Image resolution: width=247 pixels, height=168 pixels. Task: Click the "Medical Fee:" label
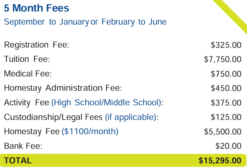[28, 74]
